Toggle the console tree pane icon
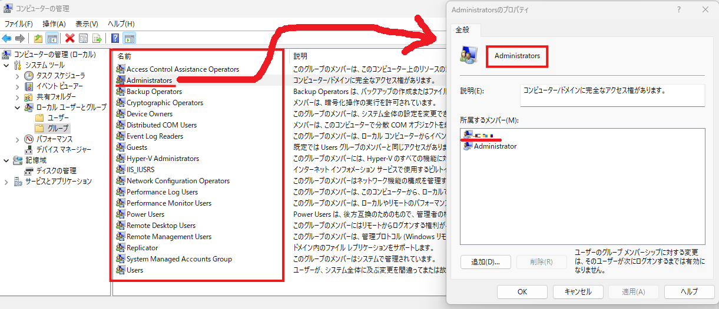The image size is (719, 309). click(x=52, y=39)
